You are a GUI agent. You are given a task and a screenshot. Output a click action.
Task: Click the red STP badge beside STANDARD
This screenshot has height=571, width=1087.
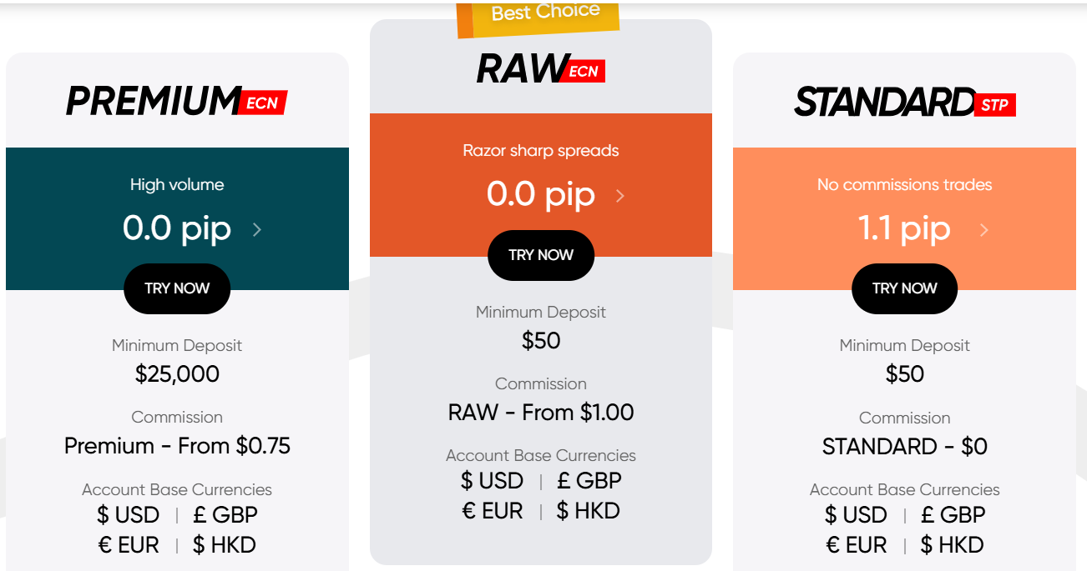pyautogui.click(x=994, y=103)
